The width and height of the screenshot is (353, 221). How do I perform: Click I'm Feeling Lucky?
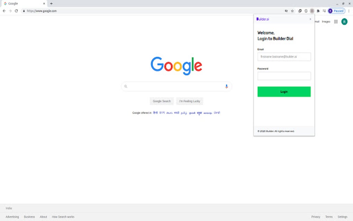189,101
